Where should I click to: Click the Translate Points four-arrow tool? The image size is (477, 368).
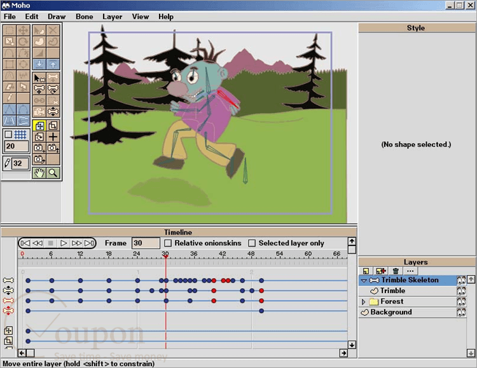tap(23, 30)
